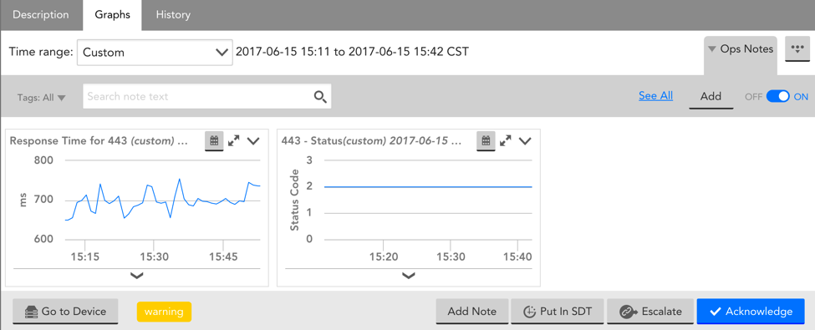Open the Time range Custom dropdown
Image resolution: width=815 pixels, height=330 pixels.
point(155,53)
